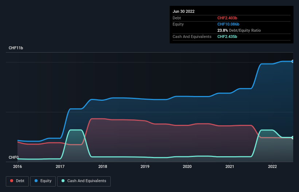Screen dimensions: 299x192
Task: Click the Cash value CHF2.435b
Action: (x=227, y=37)
